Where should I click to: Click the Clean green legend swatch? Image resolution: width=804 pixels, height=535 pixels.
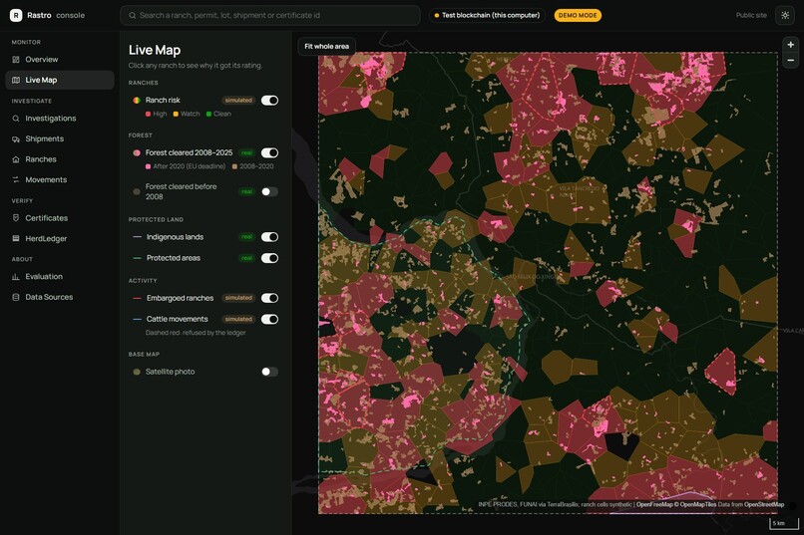208,115
